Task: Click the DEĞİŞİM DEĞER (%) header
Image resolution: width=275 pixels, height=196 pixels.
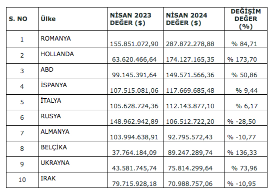Action: point(245,19)
